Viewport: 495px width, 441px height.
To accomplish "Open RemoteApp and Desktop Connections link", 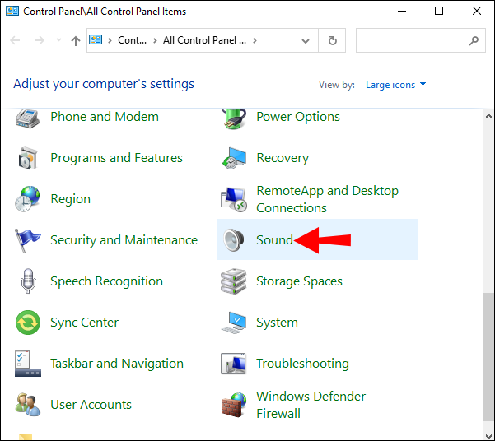I will click(327, 199).
